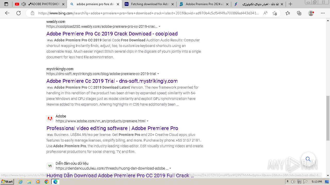
Task: Open the tab actions menu icon
Action: click(6, 4)
